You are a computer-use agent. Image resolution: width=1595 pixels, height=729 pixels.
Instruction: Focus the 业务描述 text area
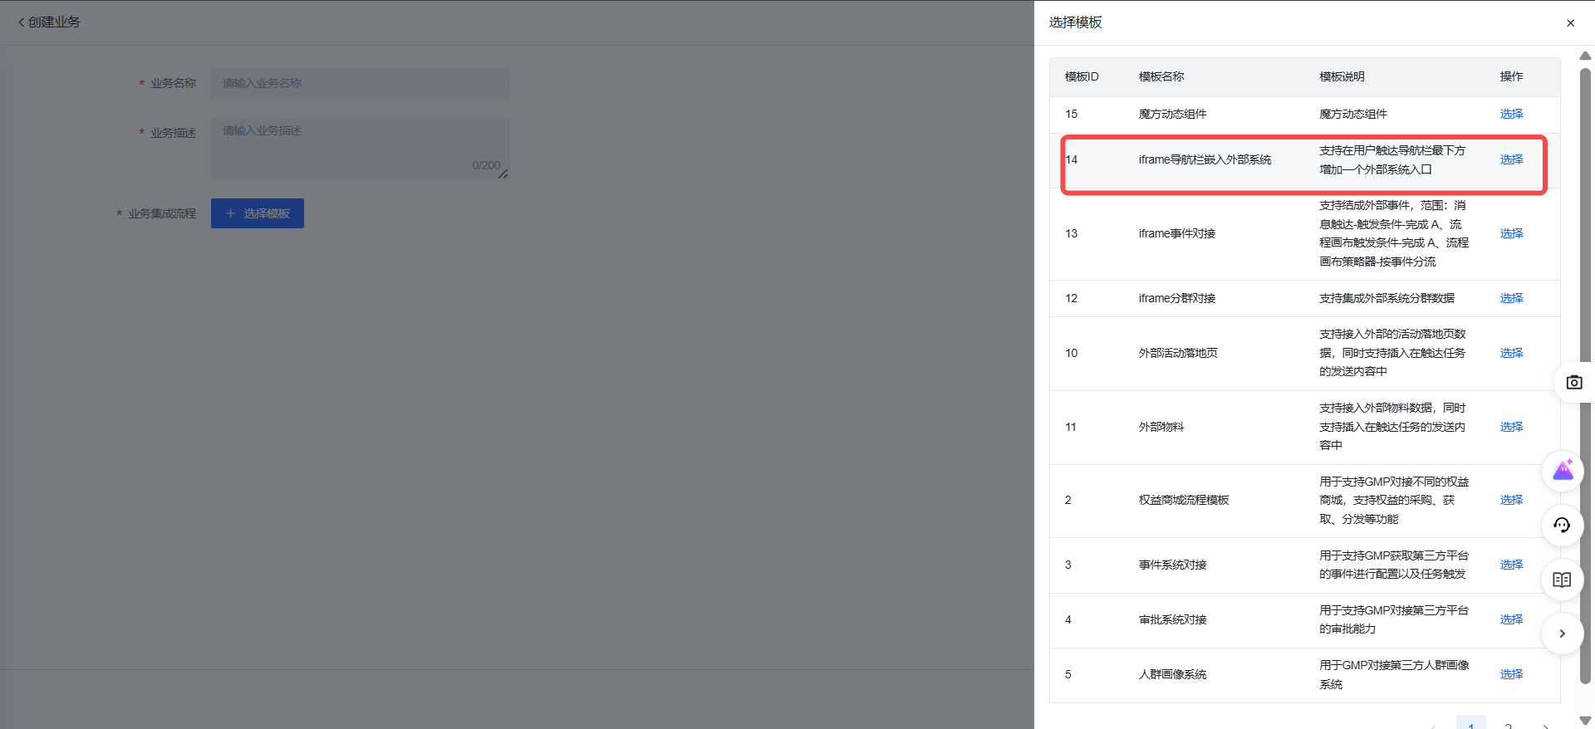tap(361, 149)
